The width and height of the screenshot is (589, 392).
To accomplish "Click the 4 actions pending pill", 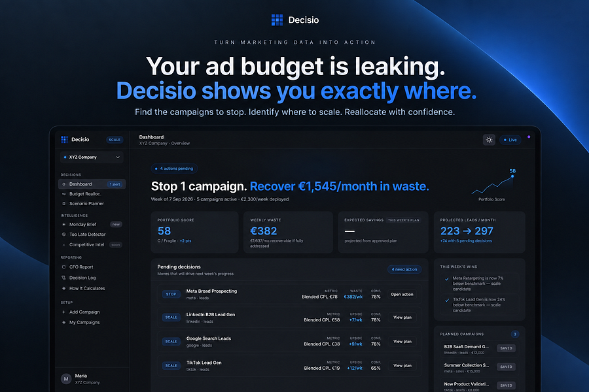I will (x=174, y=169).
